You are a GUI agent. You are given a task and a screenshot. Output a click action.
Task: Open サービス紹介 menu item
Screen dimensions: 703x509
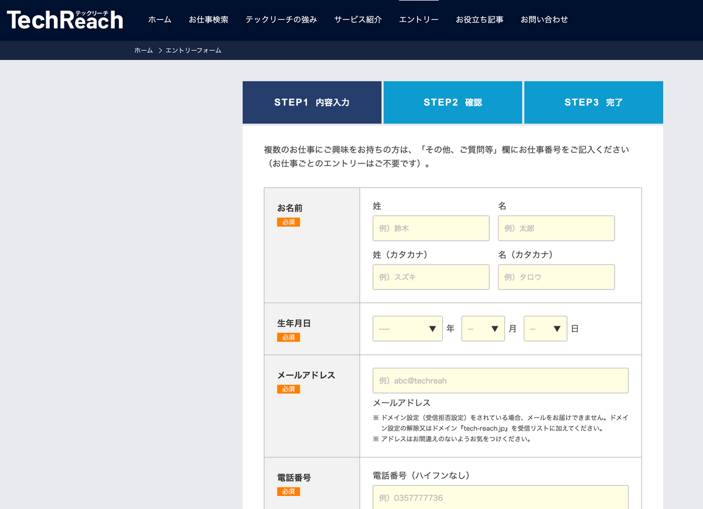tap(358, 19)
